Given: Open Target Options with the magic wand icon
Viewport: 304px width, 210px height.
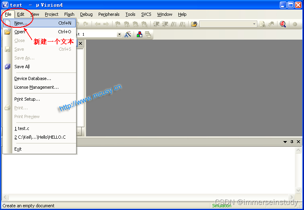Looking at the screenshot, I should [x=128, y=34].
